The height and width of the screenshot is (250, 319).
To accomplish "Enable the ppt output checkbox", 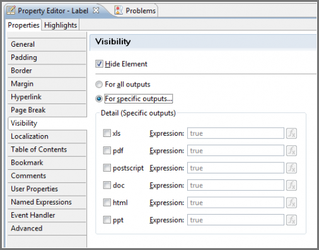I will [107, 220].
